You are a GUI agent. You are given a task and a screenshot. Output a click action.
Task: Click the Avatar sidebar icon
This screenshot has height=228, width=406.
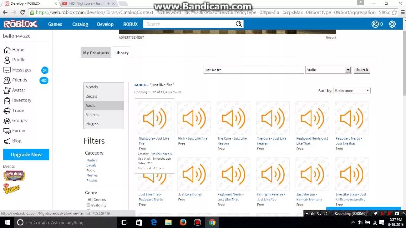[x=7, y=90]
